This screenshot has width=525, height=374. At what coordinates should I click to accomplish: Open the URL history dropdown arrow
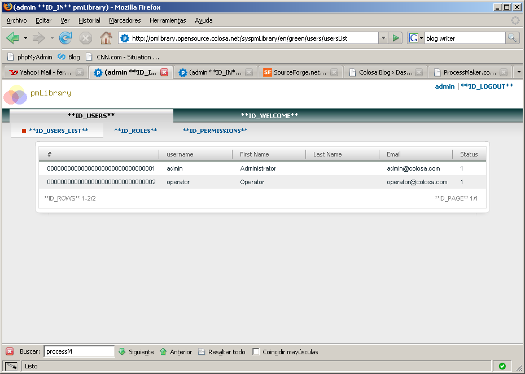(x=383, y=38)
